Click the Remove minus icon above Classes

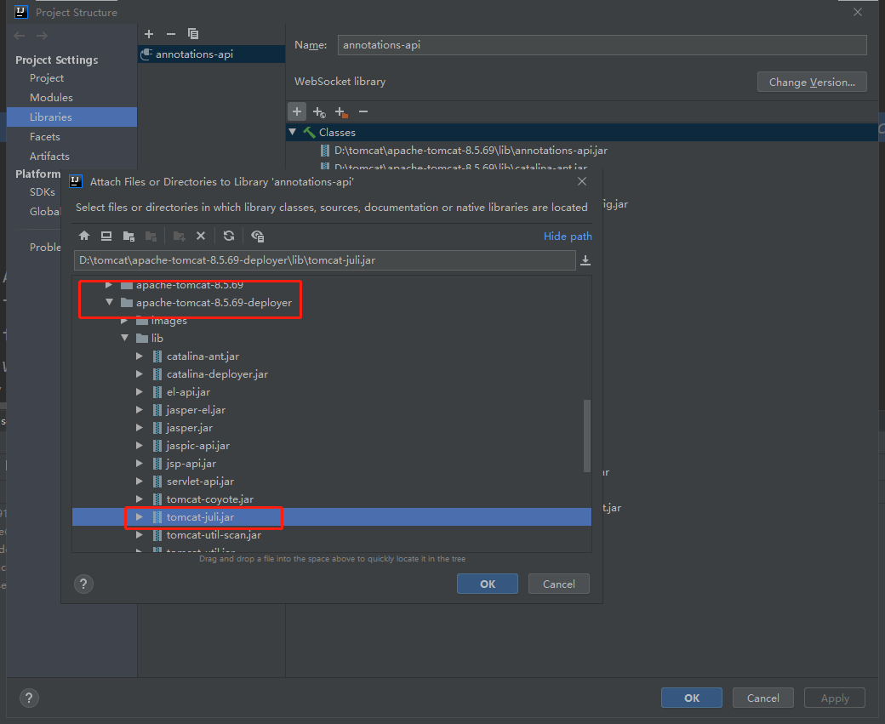click(x=363, y=111)
